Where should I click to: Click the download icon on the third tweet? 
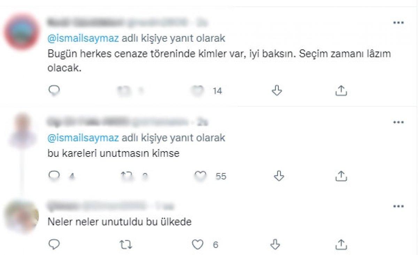276,245
